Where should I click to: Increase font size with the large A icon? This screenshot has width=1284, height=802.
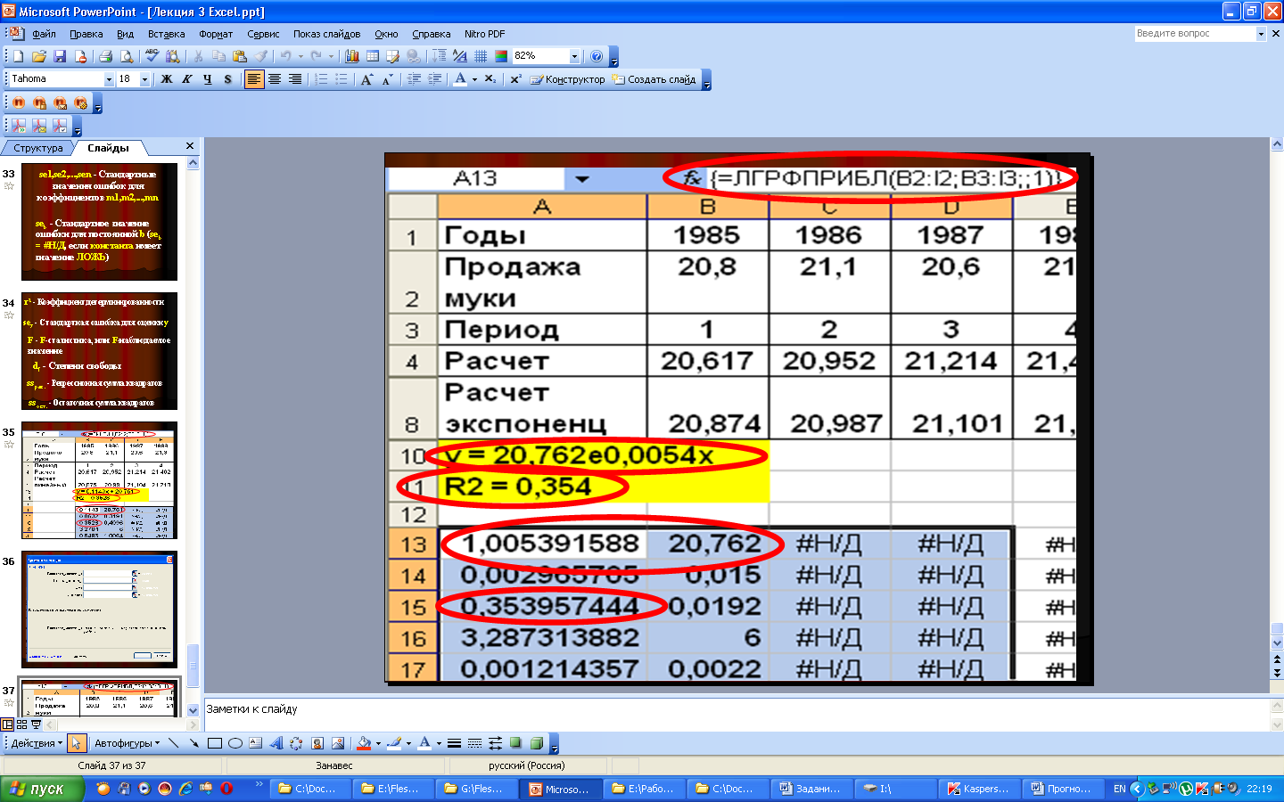[366, 79]
